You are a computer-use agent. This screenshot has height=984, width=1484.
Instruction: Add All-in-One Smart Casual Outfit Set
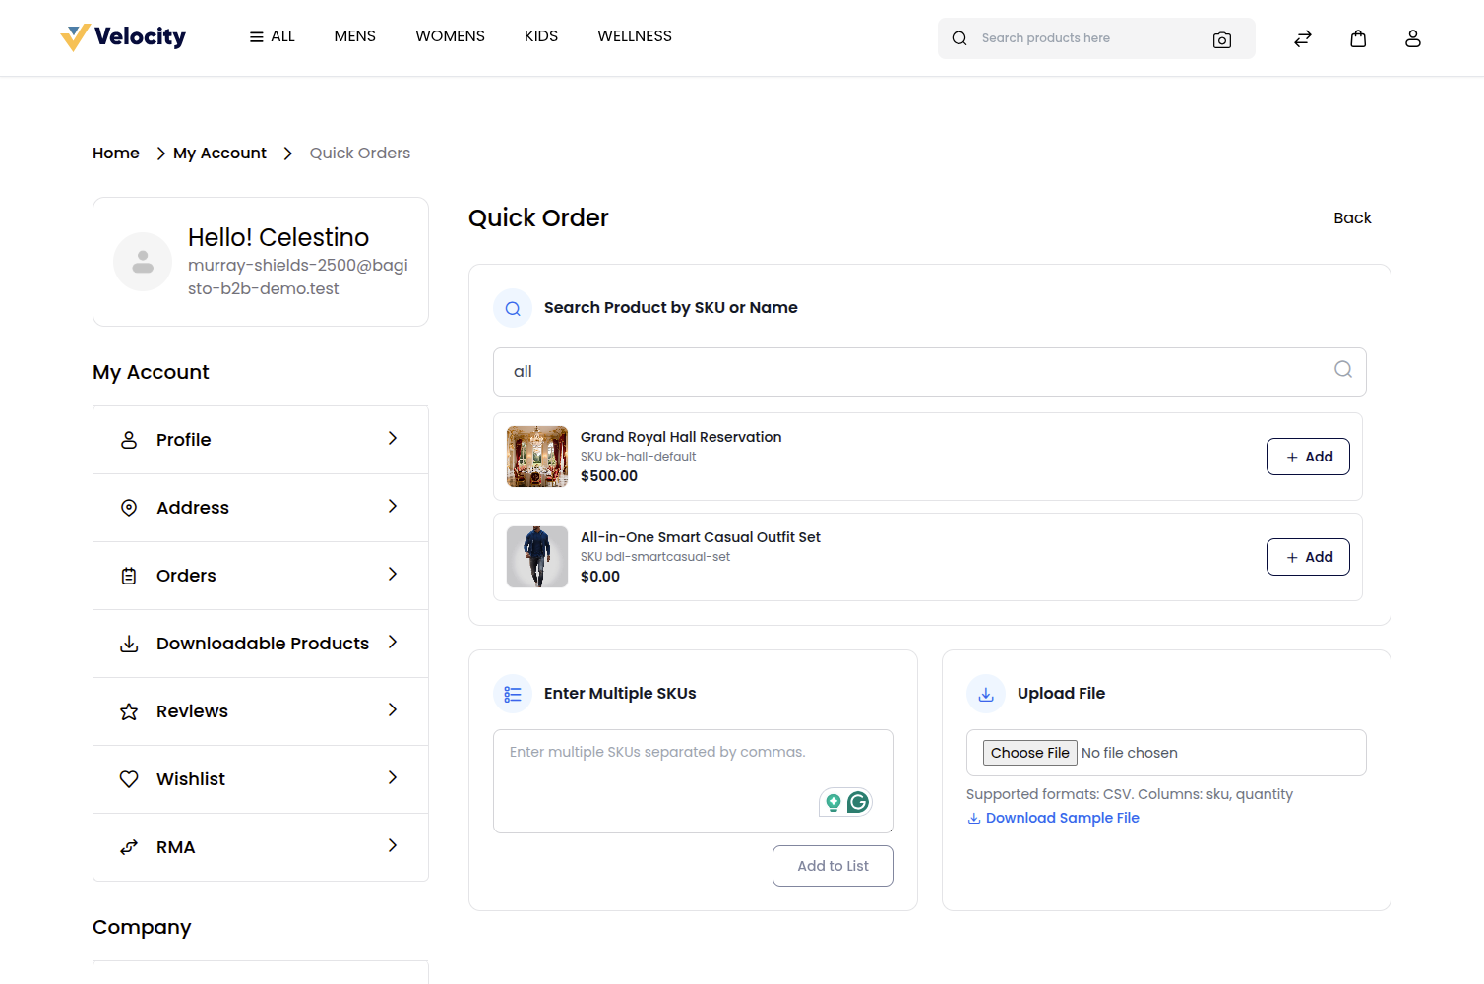1308,557
